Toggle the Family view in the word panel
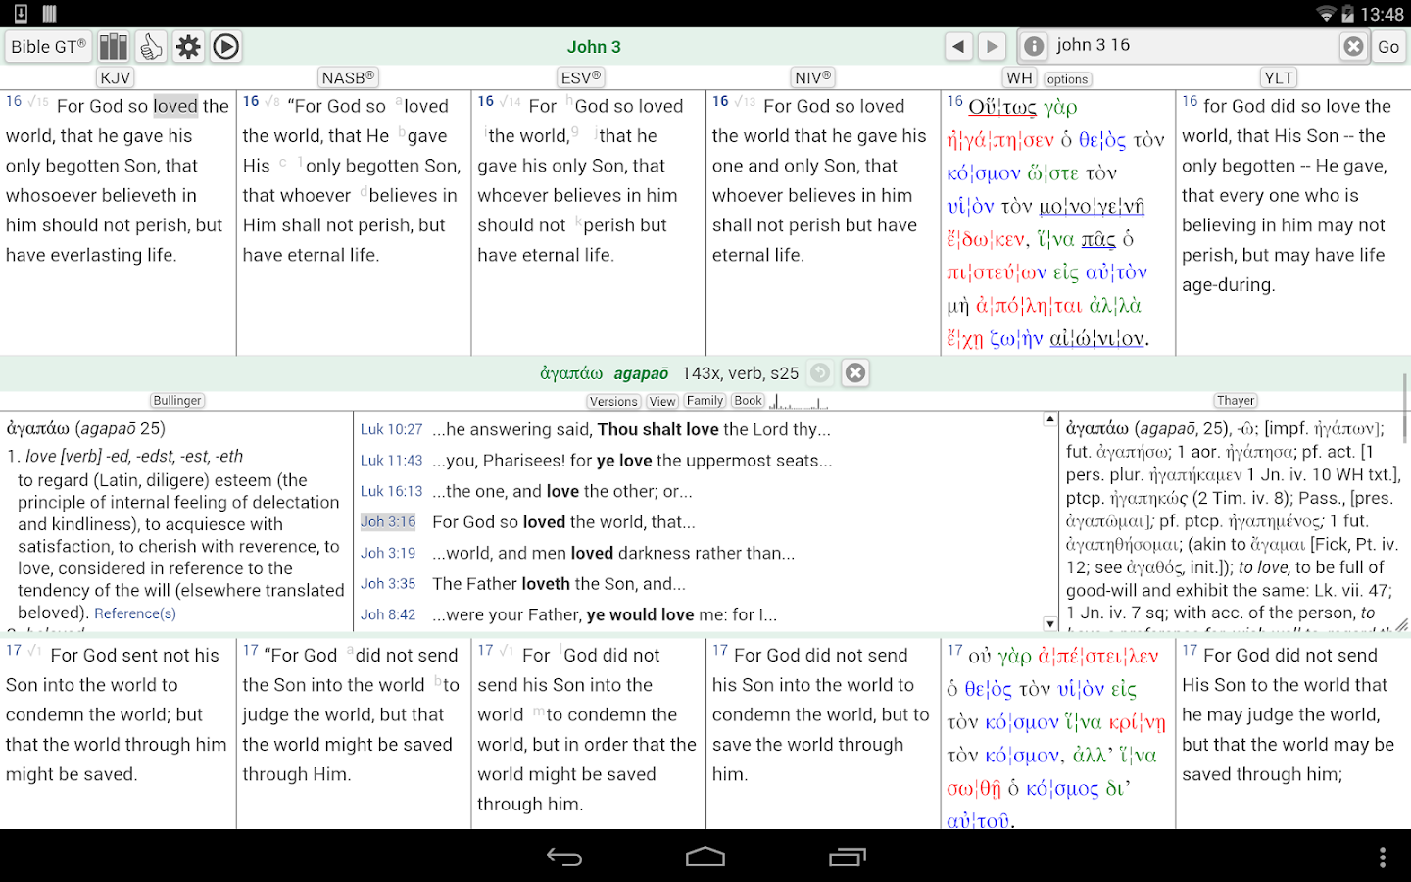 (705, 400)
